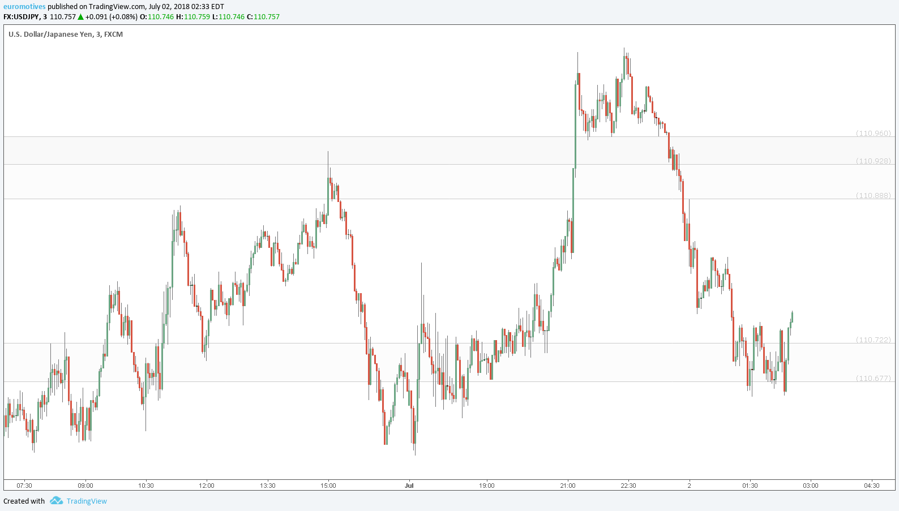Click the 04:30 time axis label
899x511 pixels.
(872, 486)
